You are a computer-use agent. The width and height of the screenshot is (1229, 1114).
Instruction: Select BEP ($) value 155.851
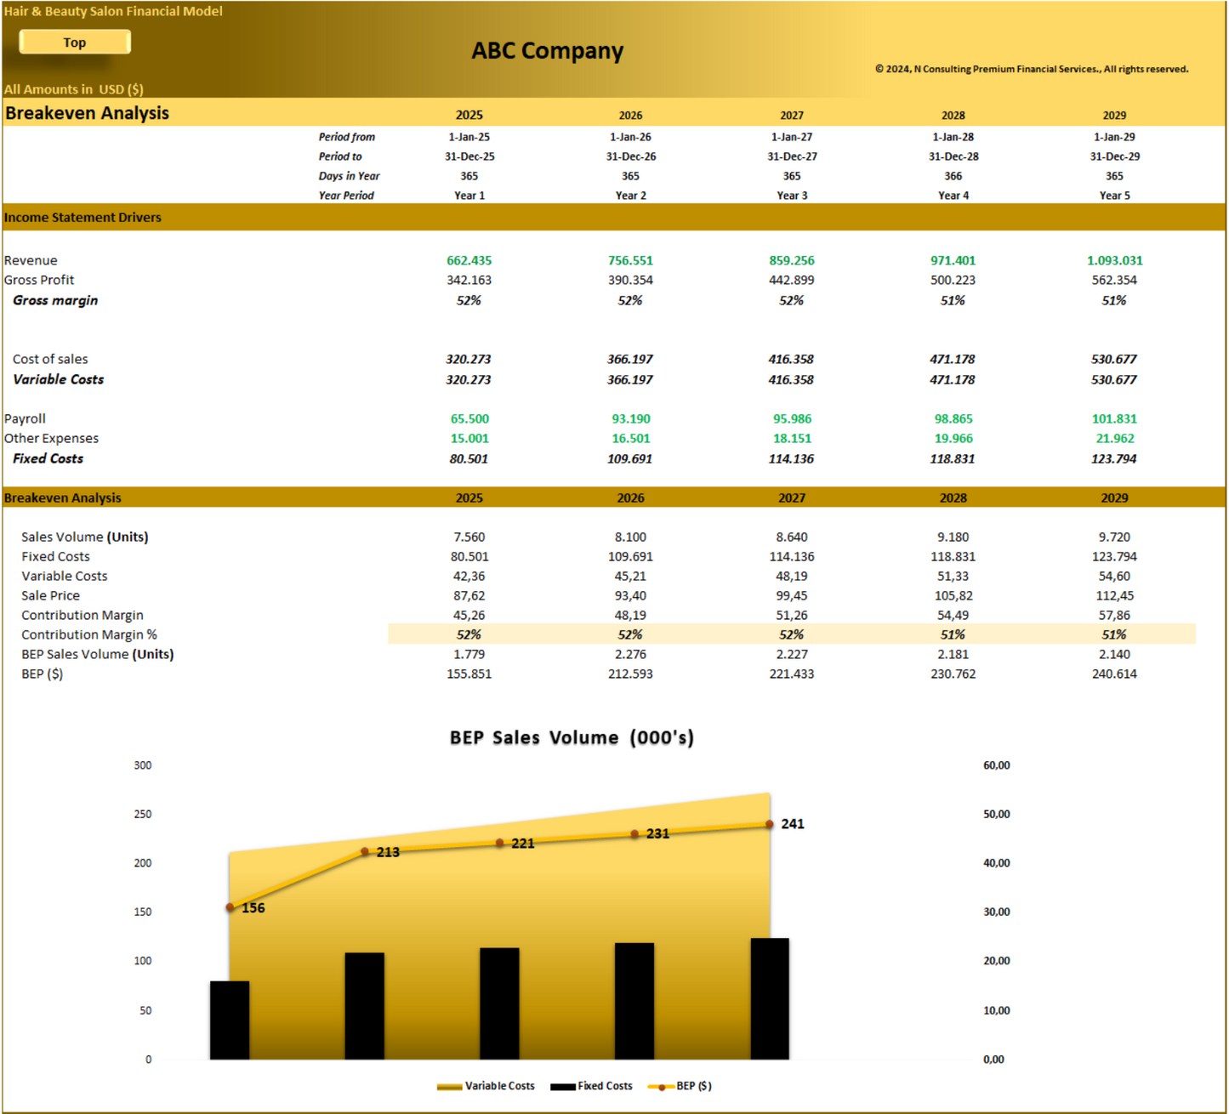click(x=469, y=674)
